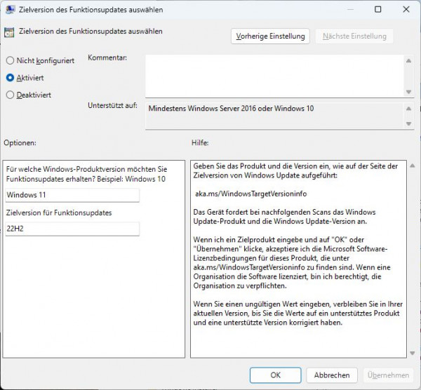Click the Hilfe panel scroll up arrow
This screenshot has height=390, width=421.
click(413, 166)
